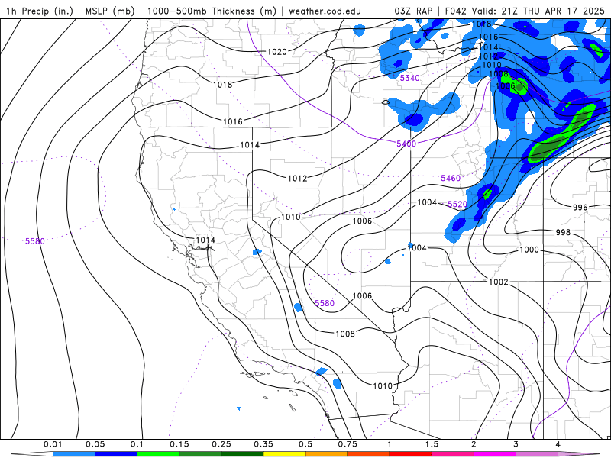Click the legend value 3

point(516,444)
